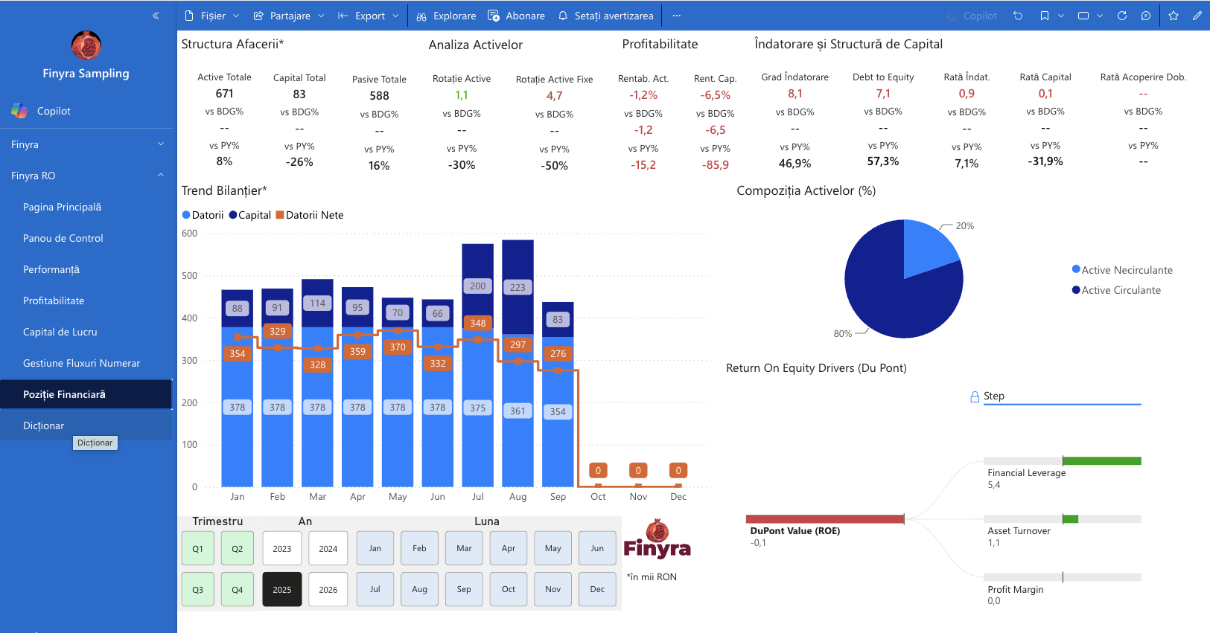Select quarter Q3 slicer
The image size is (1210, 633).
[197, 589]
